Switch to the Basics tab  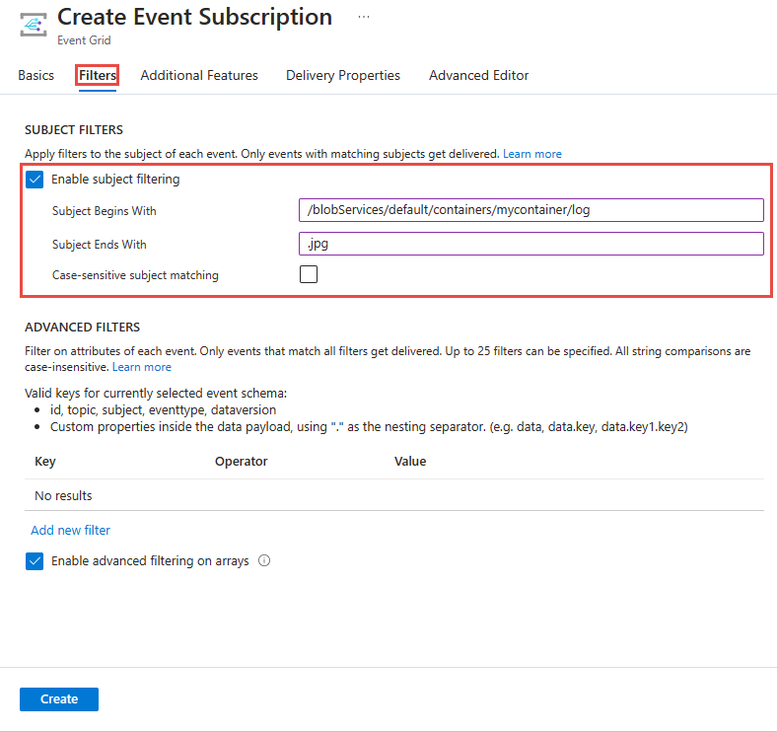coord(36,75)
